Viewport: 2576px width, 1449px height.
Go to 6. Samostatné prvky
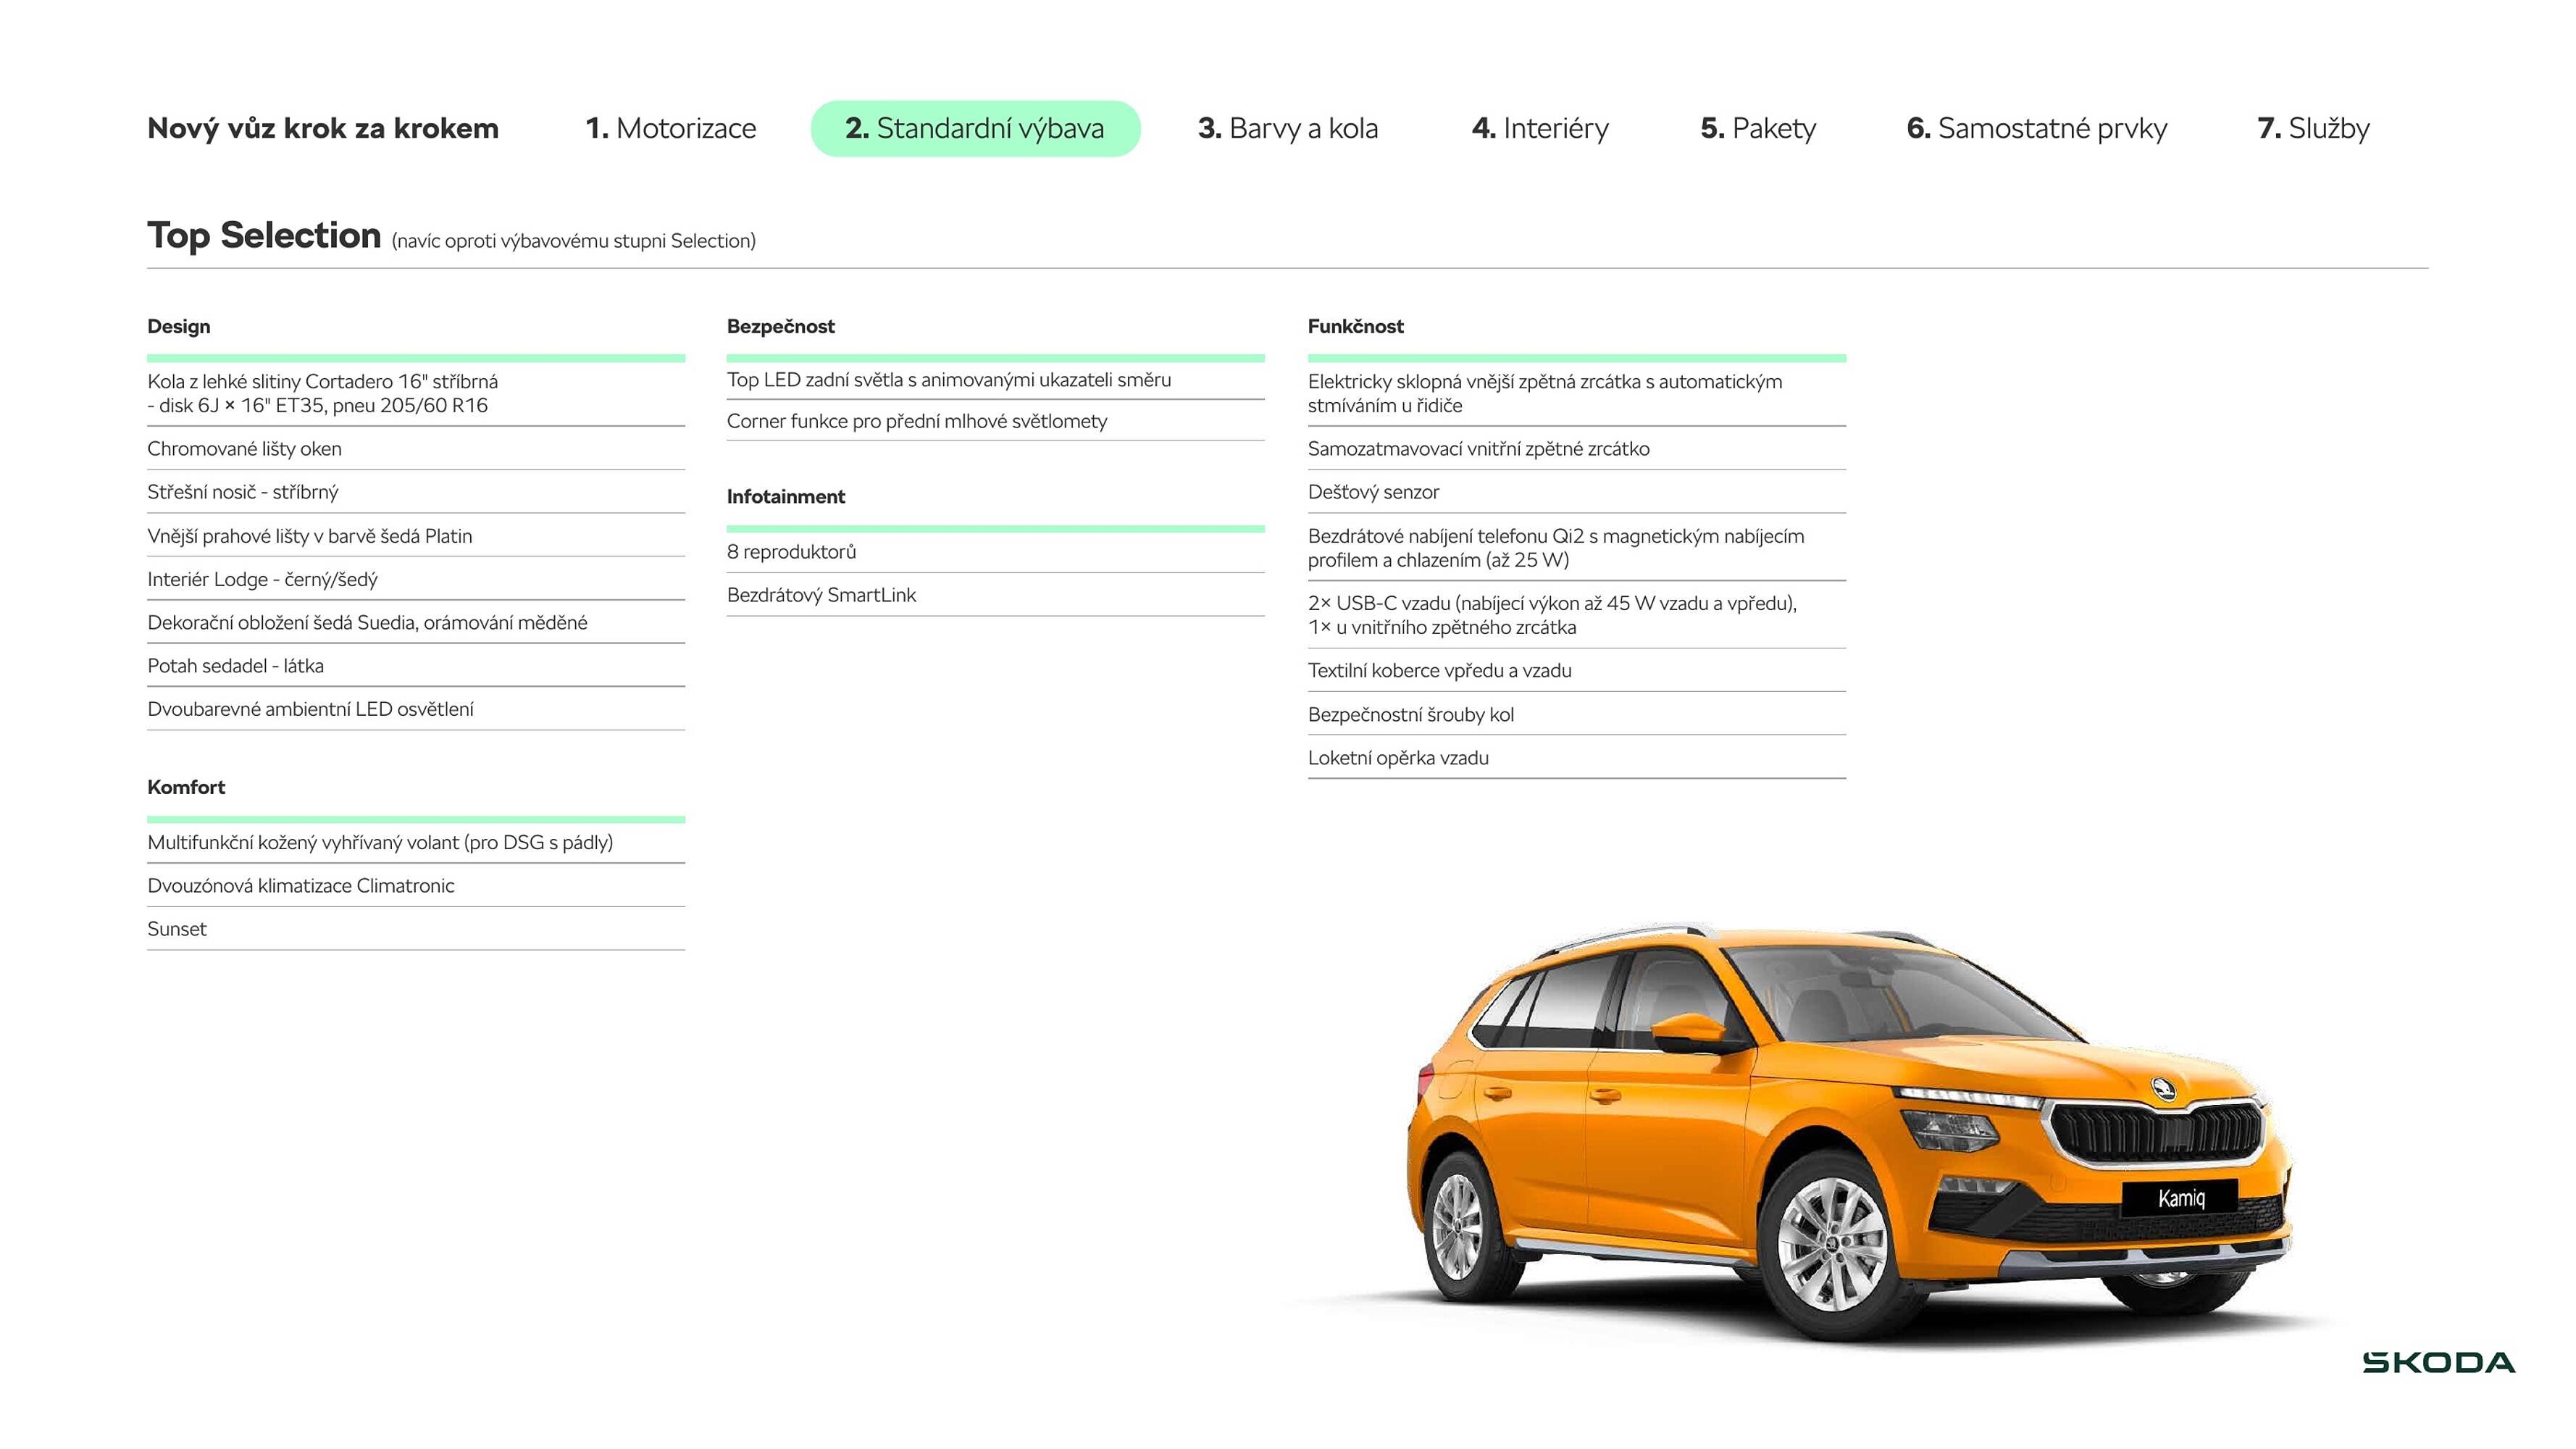point(2037,128)
